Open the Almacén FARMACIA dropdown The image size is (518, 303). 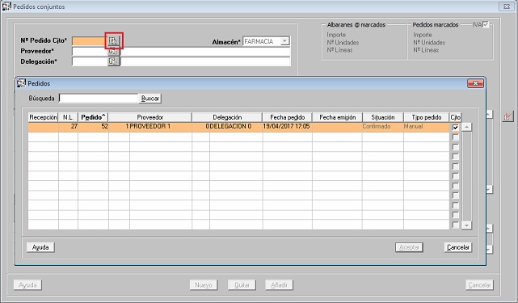tap(284, 41)
